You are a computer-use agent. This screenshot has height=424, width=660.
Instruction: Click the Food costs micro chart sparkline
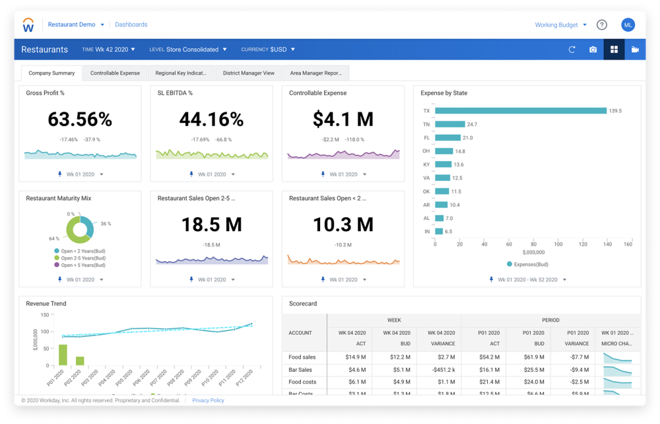point(618,382)
